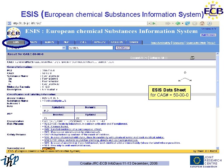Click in the CAS number search field
The height and width of the screenshot is (168, 224).
tap(91, 48)
